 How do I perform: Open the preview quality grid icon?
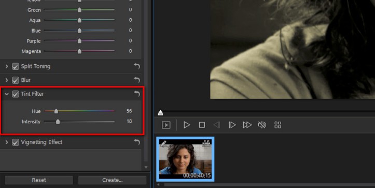coord(277,125)
